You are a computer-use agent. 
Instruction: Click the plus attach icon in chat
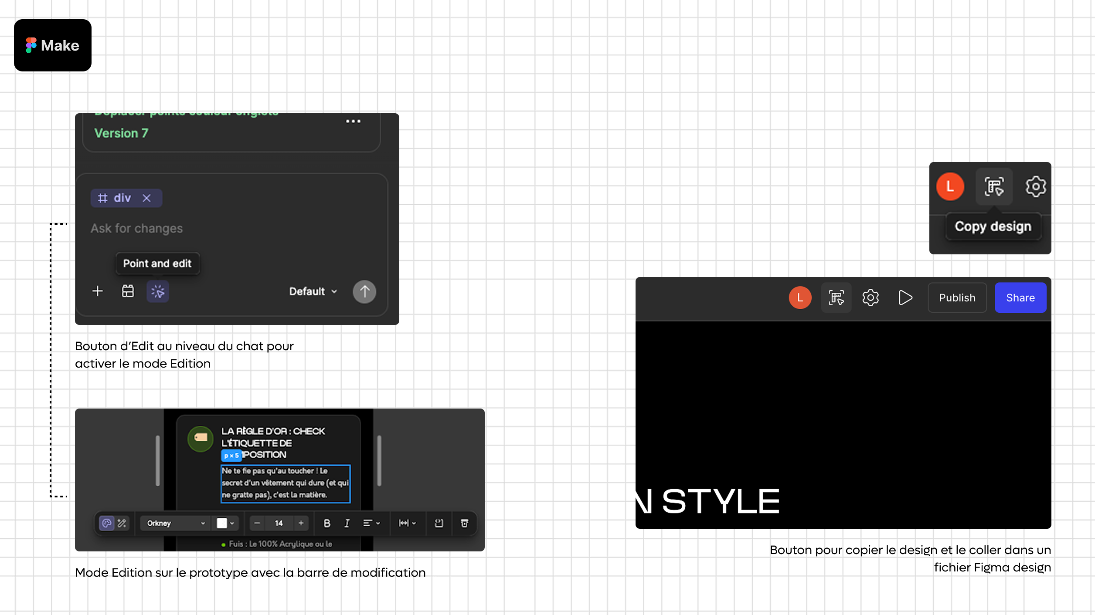pyautogui.click(x=98, y=291)
